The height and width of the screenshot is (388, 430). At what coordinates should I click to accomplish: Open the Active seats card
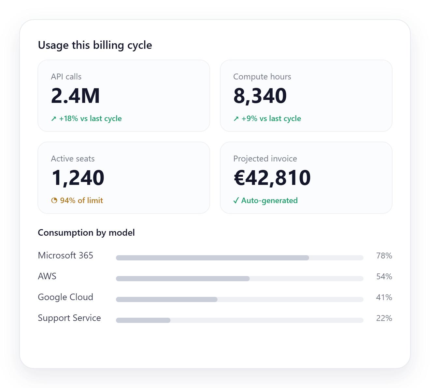(124, 178)
